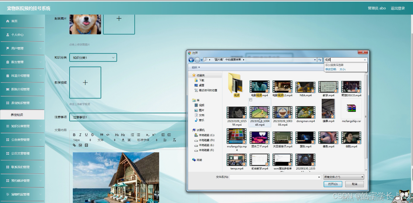
Task: Click the cover image add plus box
Action: (x=119, y=19)
